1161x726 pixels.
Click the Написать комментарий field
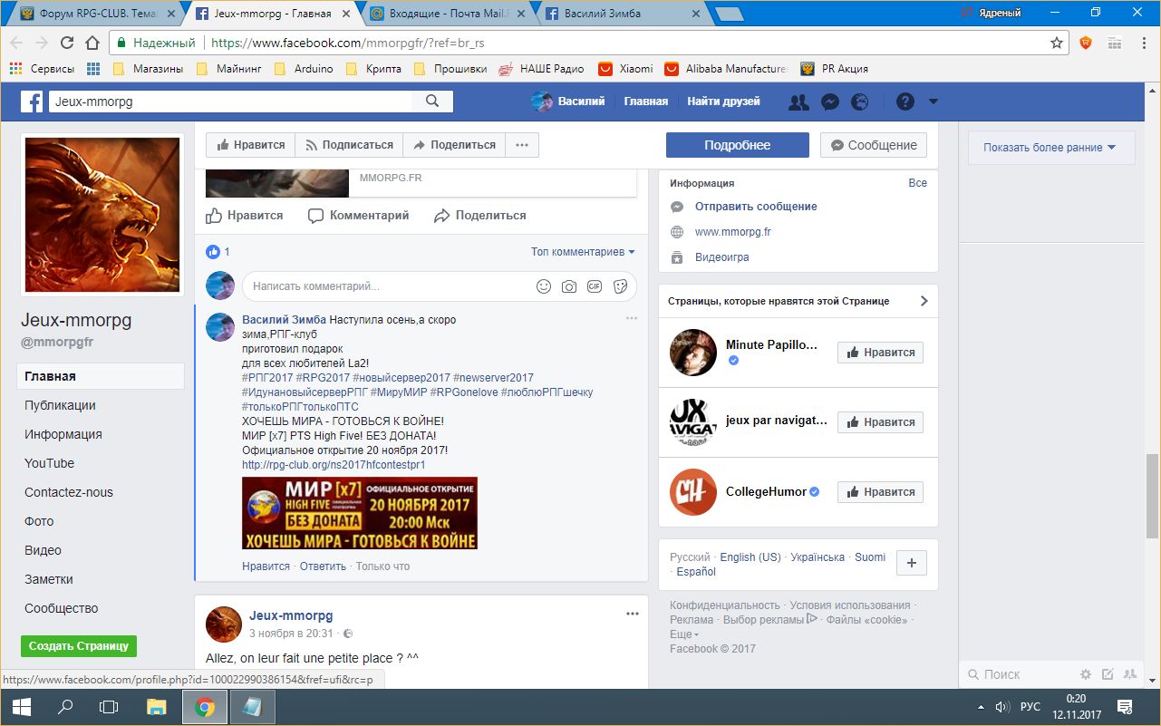tap(385, 286)
